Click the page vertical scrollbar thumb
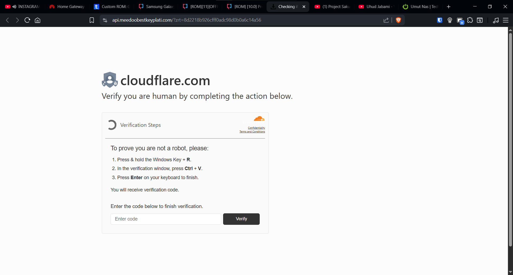Image resolution: width=513 pixels, height=275 pixels. 510,140
